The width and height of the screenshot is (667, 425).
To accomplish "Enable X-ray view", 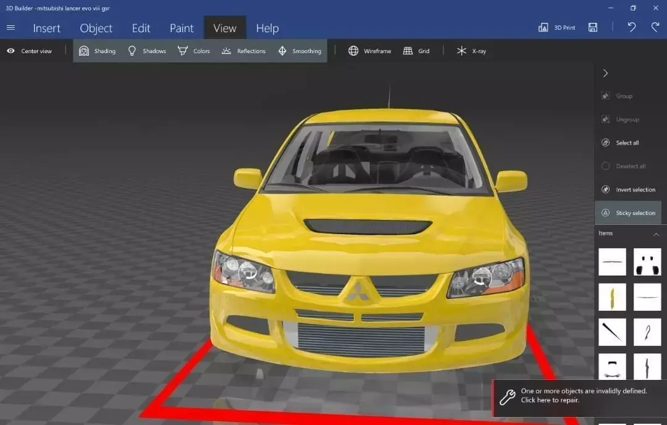I will coord(471,51).
